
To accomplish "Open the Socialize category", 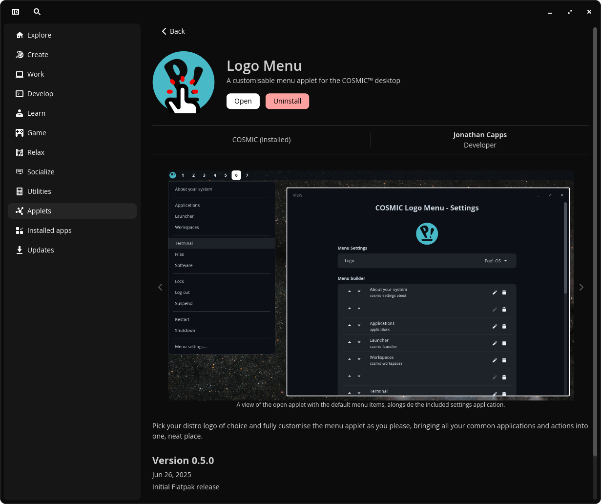I will tap(72, 172).
